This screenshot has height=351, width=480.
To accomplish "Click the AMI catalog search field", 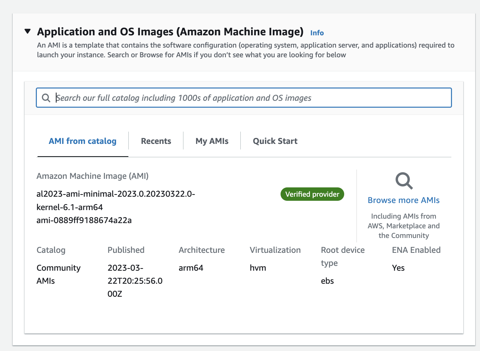I will [244, 98].
